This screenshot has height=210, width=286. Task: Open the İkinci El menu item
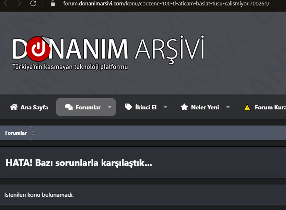(146, 107)
